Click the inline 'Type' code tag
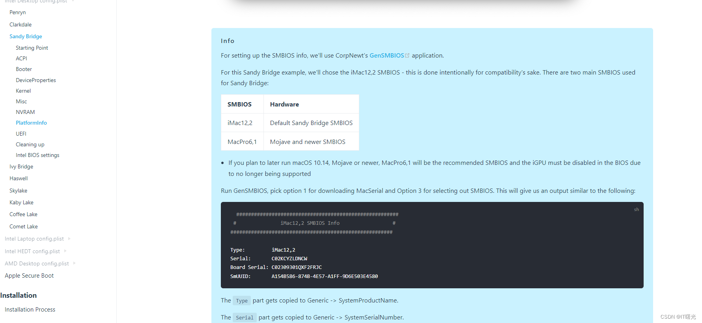 242,301
